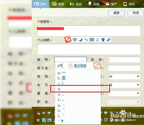Switch to the 手机 tab
The width and height of the screenshot is (144, 125).
[x=129, y=4]
